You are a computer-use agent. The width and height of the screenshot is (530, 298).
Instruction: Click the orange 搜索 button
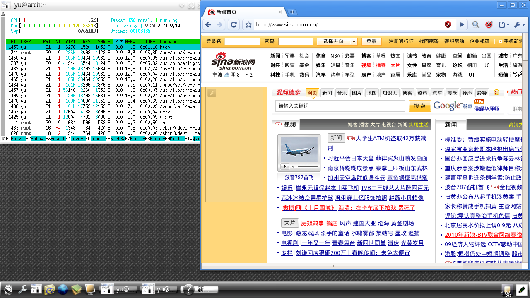pos(420,106)
